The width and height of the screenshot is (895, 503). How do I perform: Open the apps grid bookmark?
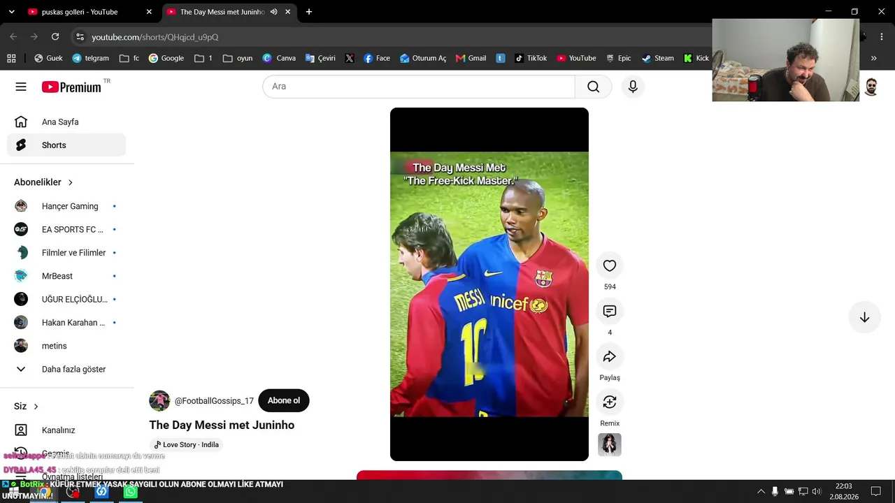11,58
